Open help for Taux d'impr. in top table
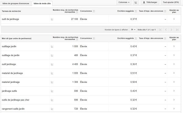 coord(165,11)
